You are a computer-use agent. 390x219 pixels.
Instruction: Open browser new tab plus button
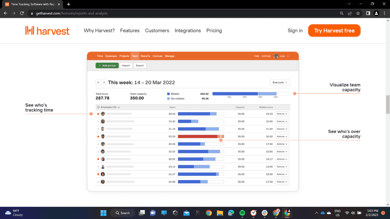click(x=69, y=4)
